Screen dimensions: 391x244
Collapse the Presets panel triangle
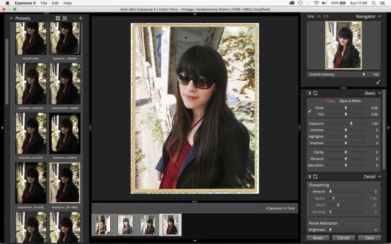pos(11,18)
